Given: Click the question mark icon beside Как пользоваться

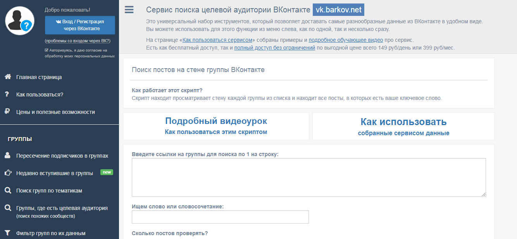Looking at the screenshot, I should pos(7,94).
